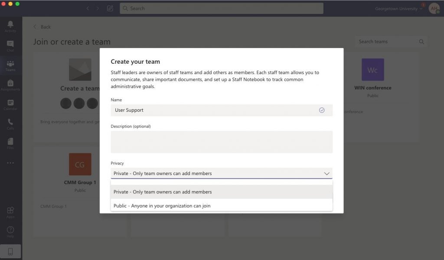Image resolution: width=444 pixels, height=260 pixels.
Task: View the Calendar
Action: (x=10, y=105)
